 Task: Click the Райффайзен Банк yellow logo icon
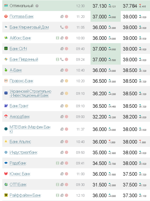click(6, 195)
